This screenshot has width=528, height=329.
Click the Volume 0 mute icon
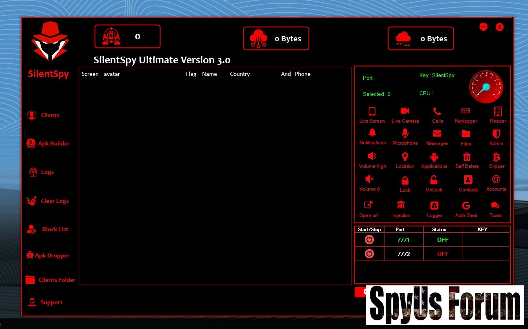[x=370, y=180]
